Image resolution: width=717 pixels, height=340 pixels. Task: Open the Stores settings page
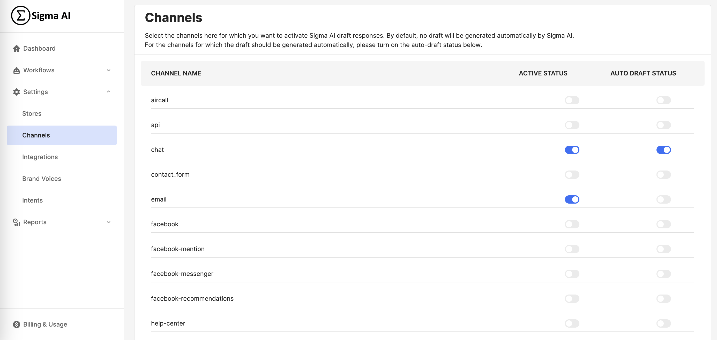(32, 114)
